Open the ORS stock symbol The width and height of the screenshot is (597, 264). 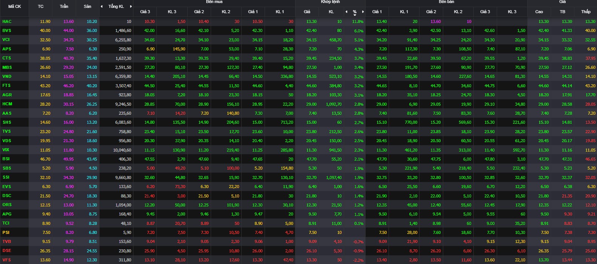pyautogui.click(x=7, y=205)
